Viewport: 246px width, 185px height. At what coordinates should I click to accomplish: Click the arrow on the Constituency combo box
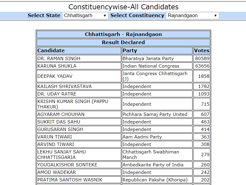click(x=215, y=16)
